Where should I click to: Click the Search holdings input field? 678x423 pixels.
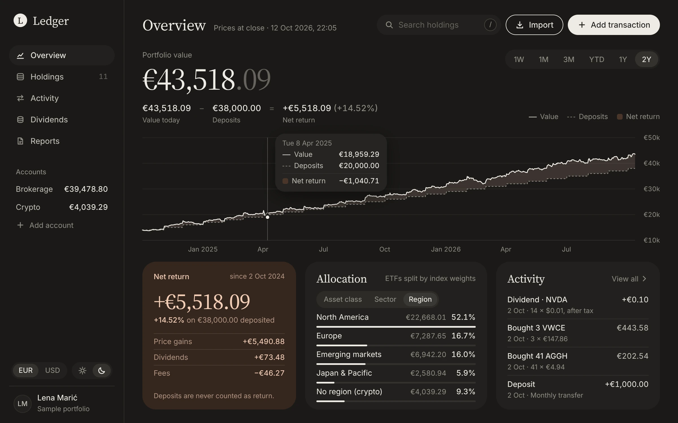(439, 25)
